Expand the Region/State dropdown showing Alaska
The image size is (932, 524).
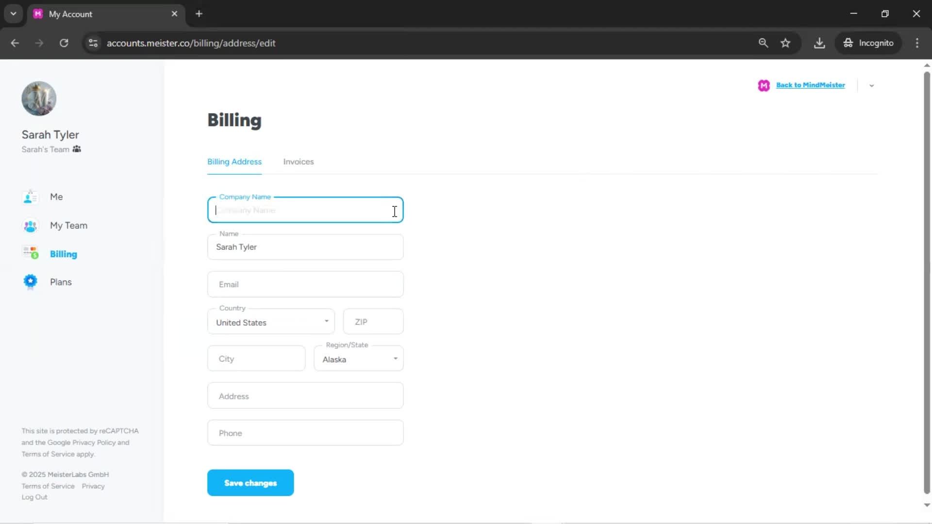pos(358,359)
